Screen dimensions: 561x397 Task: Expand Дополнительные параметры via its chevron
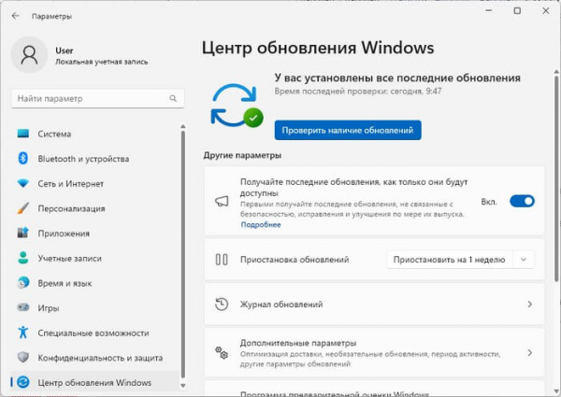pyautogui.click(x=530, y=353)
